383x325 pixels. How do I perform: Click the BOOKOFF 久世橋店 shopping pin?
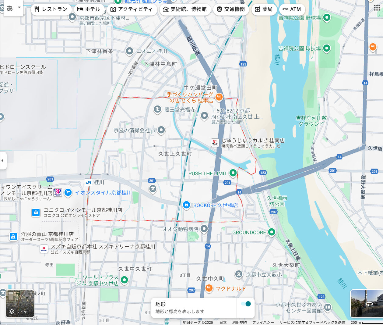[186, 205]
